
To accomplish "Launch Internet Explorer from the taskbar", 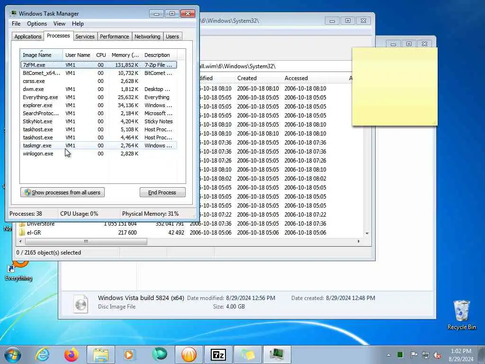I will click(42, 355).
